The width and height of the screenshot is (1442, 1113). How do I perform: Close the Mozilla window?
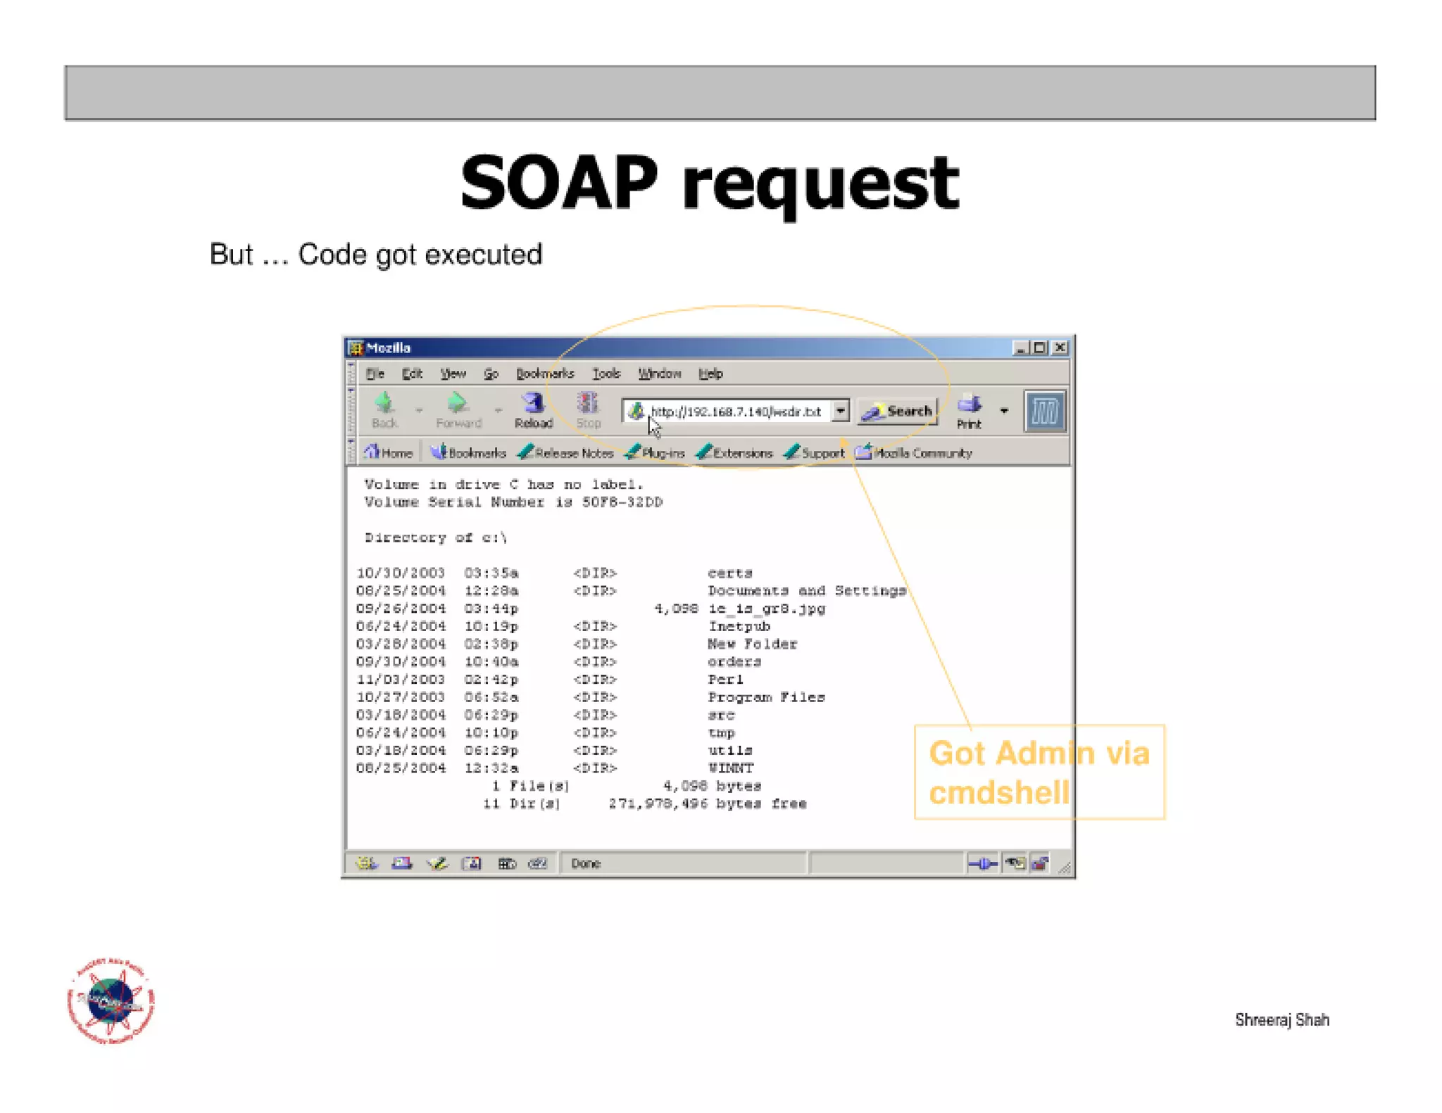pos(1060,348)
